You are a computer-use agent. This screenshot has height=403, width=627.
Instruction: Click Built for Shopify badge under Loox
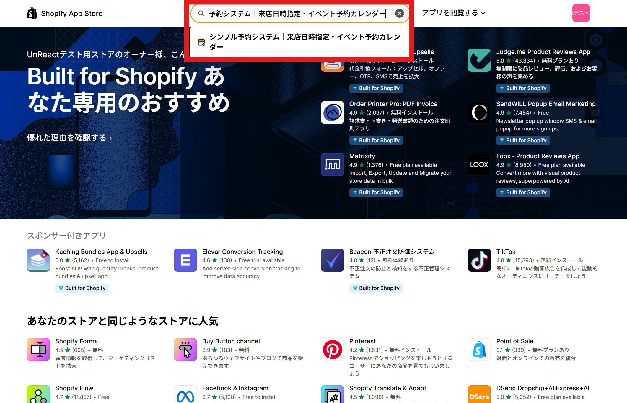[x=523, y=192]
